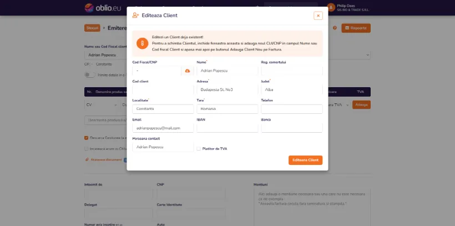Click the Stocuri breadcrumb tab

[x=92, y=28]
